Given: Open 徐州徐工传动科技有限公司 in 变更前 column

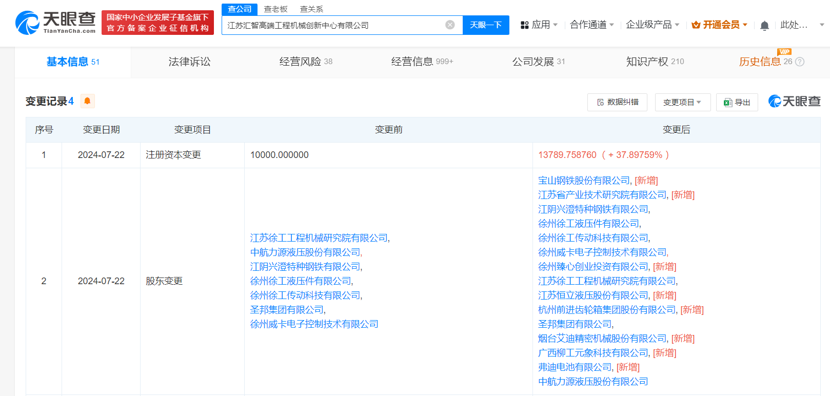Looking at the screenshot, I should click(x=305, y=295).
